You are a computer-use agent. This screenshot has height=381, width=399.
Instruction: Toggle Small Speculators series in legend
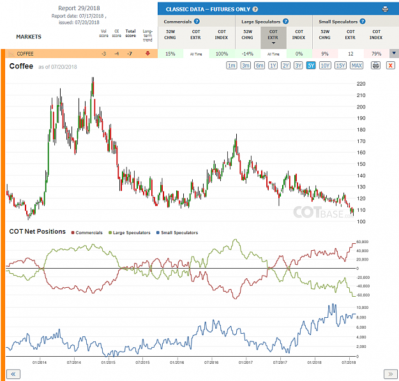coord(177,232)
